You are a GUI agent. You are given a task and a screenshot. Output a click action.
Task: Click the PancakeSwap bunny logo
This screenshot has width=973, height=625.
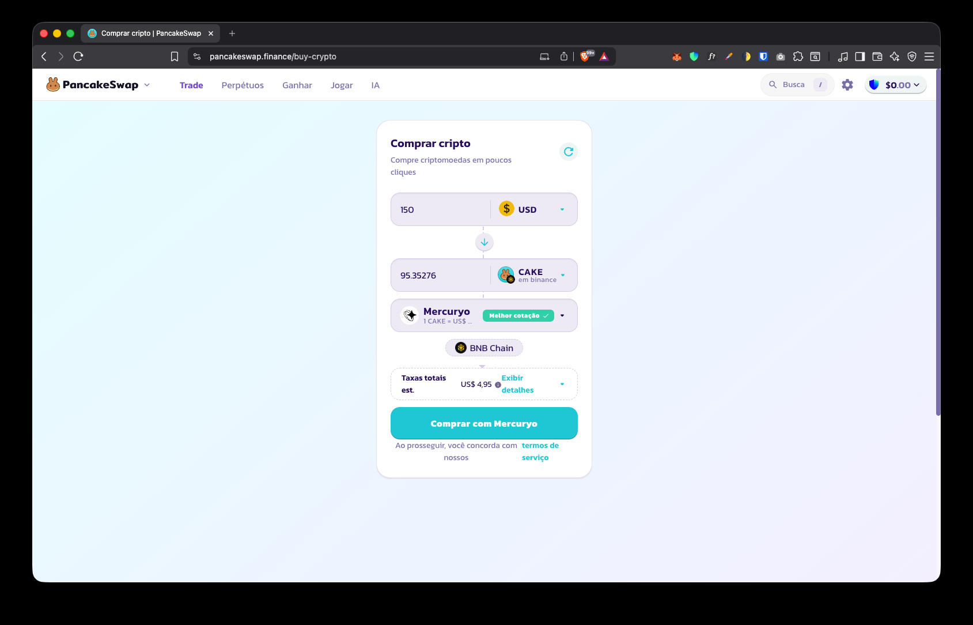pos(53,85)
